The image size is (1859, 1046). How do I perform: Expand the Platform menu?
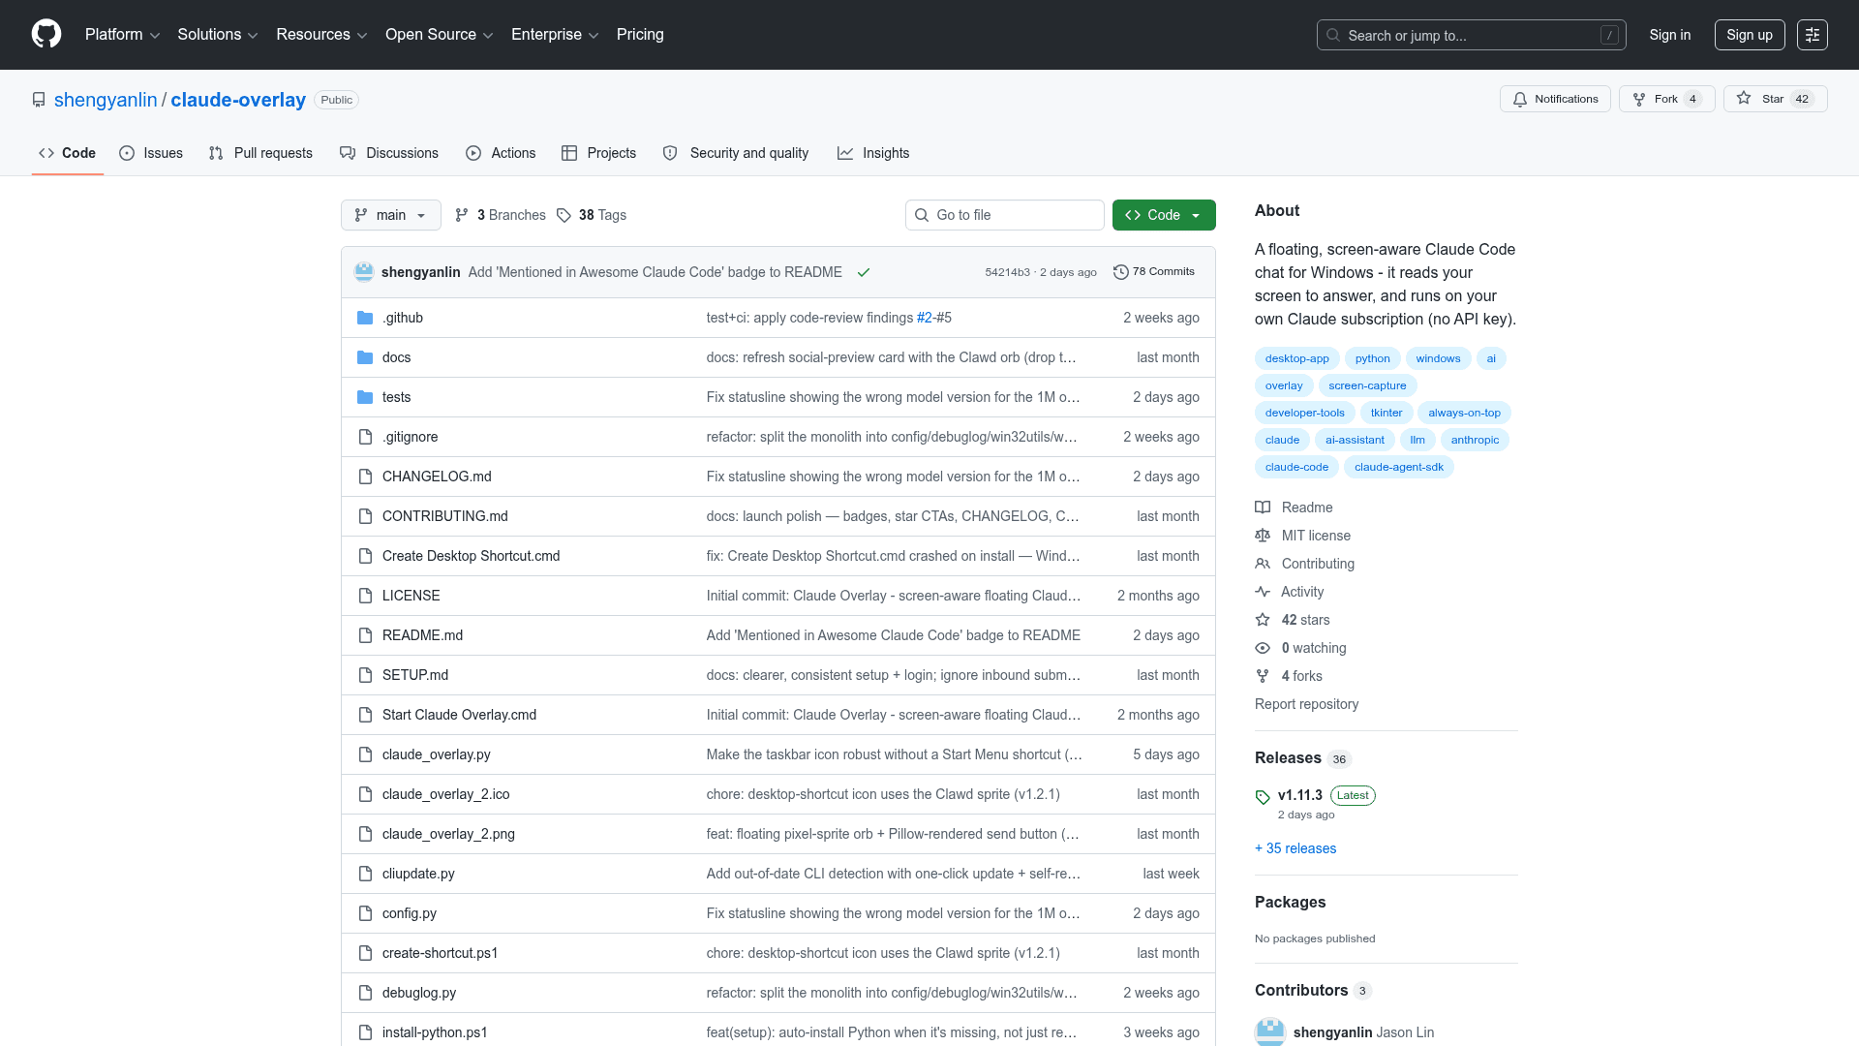(122, 35)
